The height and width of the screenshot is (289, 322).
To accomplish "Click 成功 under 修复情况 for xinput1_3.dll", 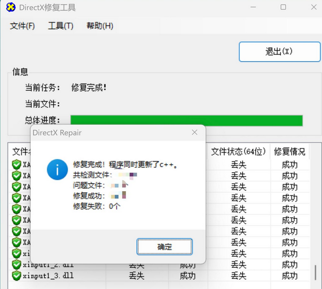I will [x=289, y=276].
